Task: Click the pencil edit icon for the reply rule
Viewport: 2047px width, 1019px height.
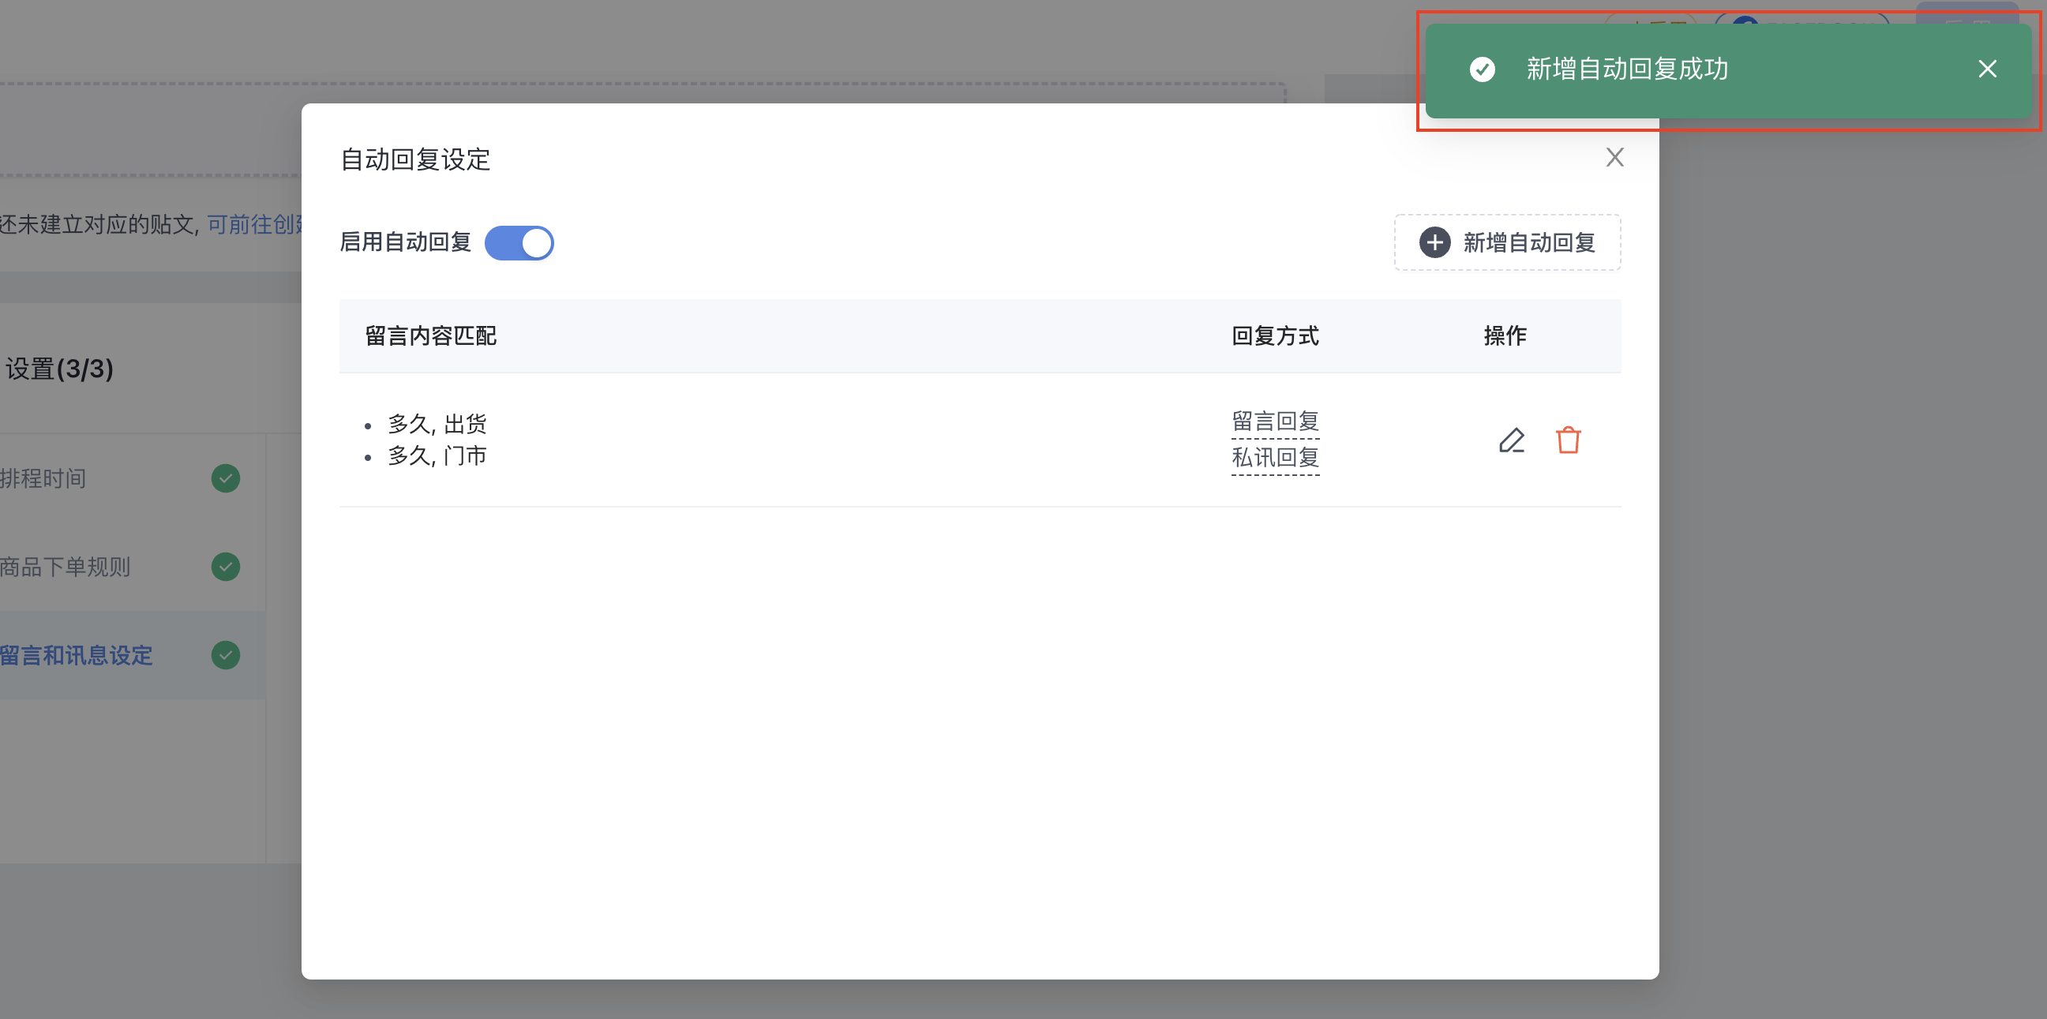Action: pyautogui.click(x=1512, y=440)
